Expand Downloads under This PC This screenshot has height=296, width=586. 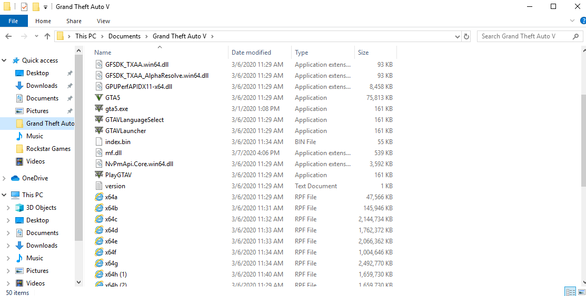click(x=8, y=246)
